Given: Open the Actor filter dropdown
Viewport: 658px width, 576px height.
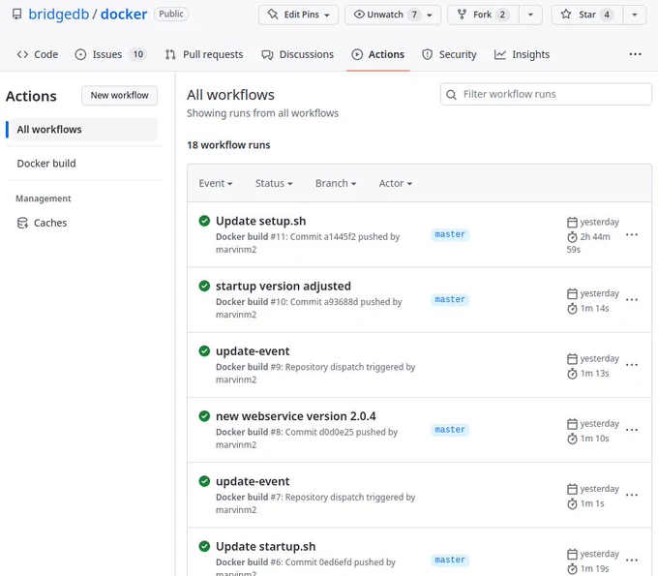Looking at the screenshot, I should coord(396,184).
